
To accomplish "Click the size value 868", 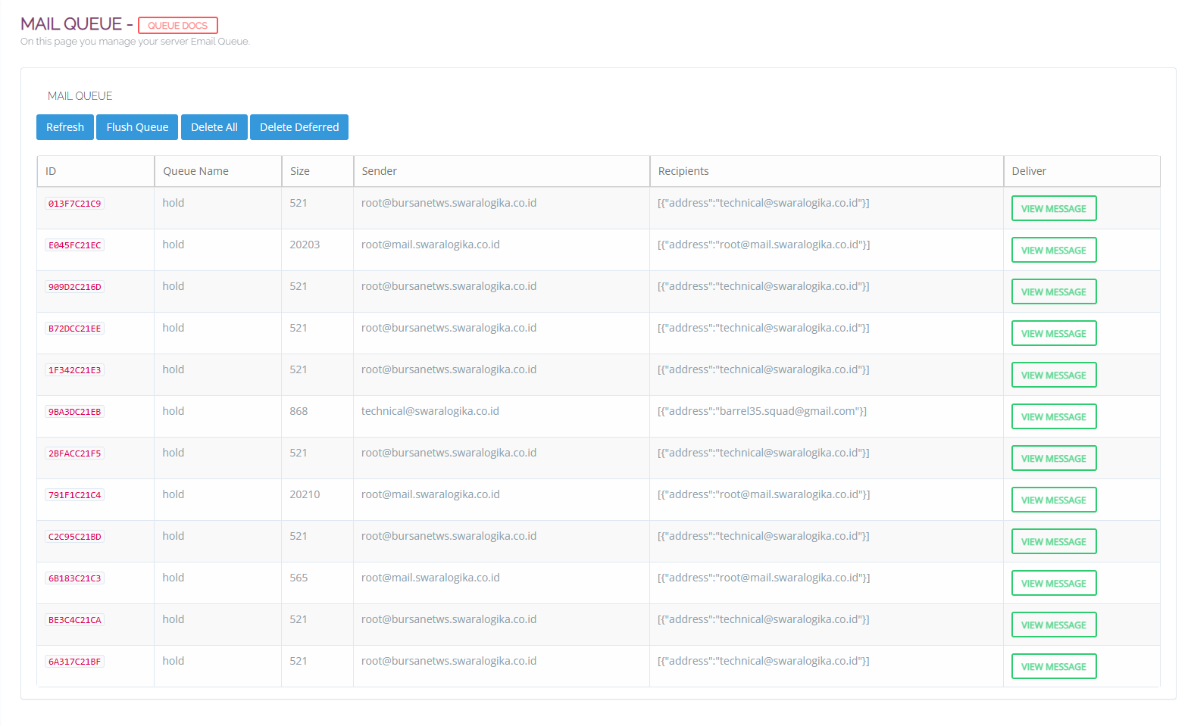I will coord(299,411).
